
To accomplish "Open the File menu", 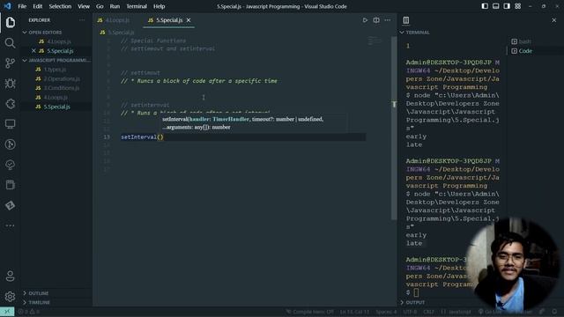I will point(22,6).
